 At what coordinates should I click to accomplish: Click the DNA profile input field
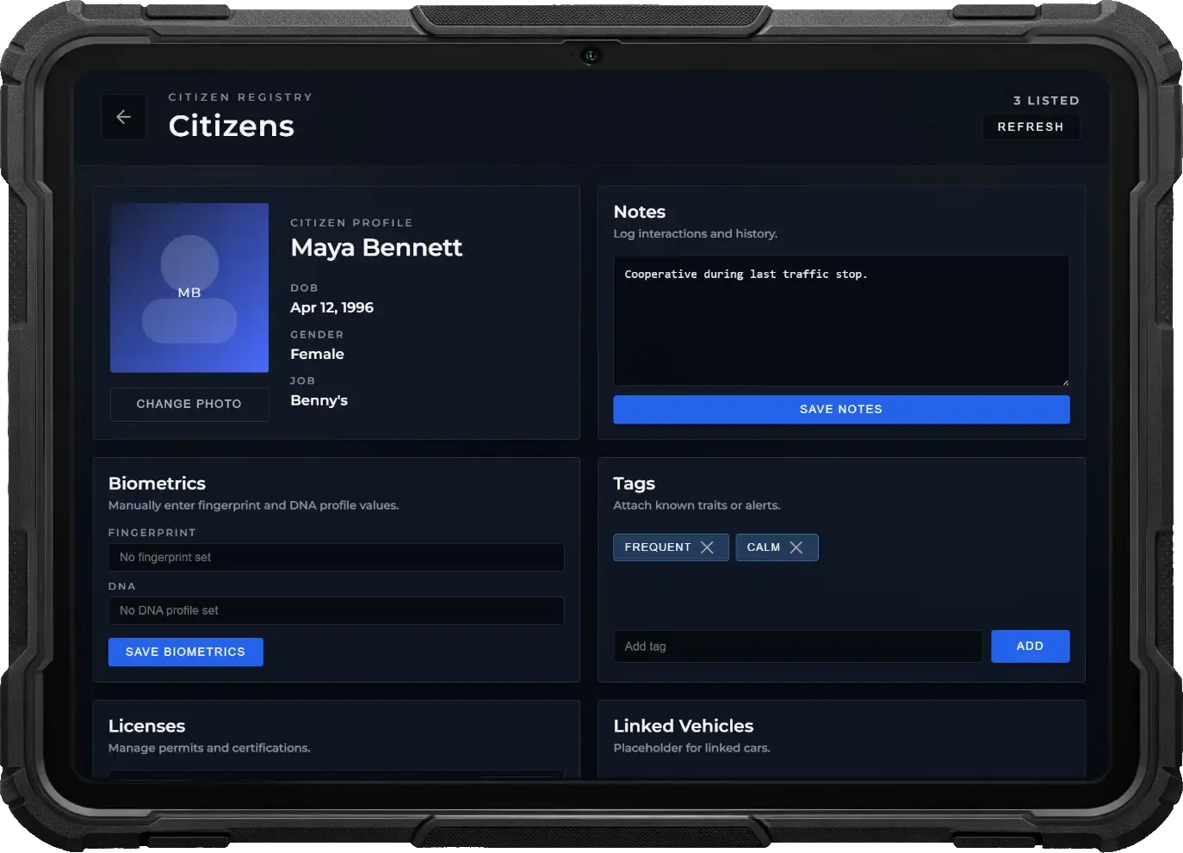(x=336, y=610)
